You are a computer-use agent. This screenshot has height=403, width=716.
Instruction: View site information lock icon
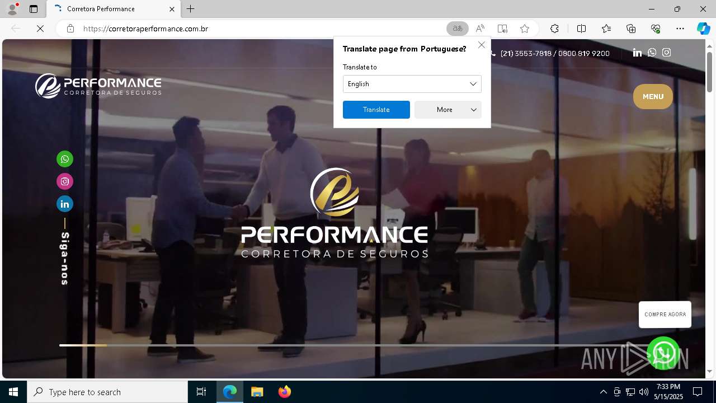(70, 29)
